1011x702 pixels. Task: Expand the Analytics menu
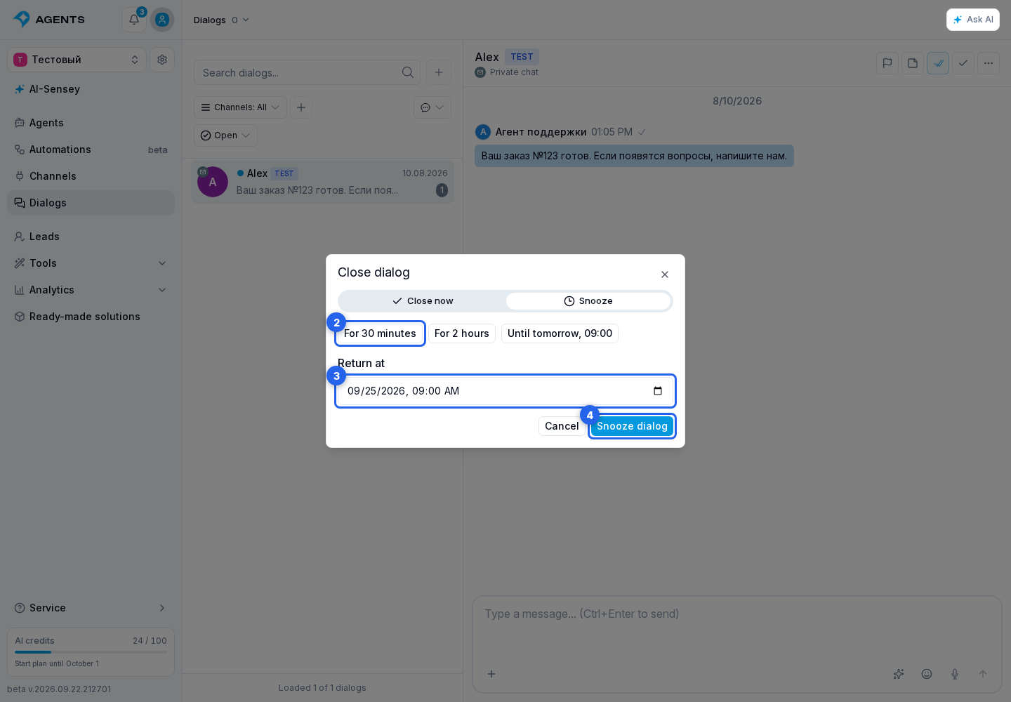pyautogui.click(x=91, y=290)
